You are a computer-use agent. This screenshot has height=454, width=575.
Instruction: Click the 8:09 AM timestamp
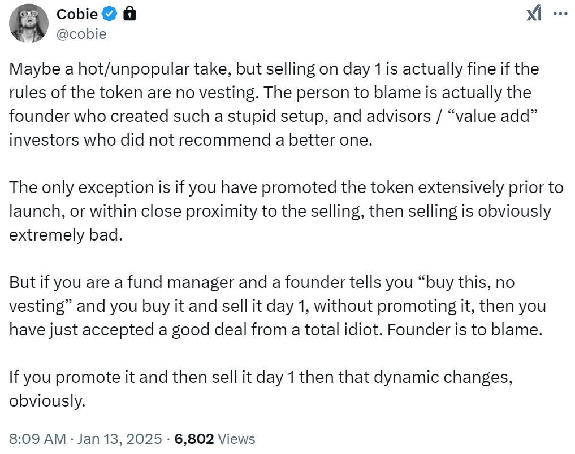tap(37, 439)
